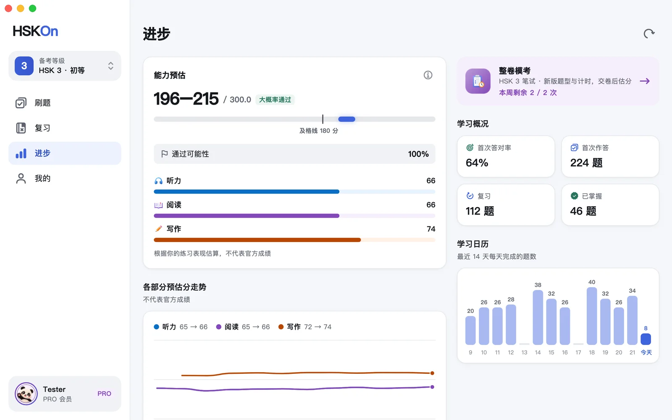Click the end point of 写作 trend line
Screen dimensions: 672x420
point(432,373)
